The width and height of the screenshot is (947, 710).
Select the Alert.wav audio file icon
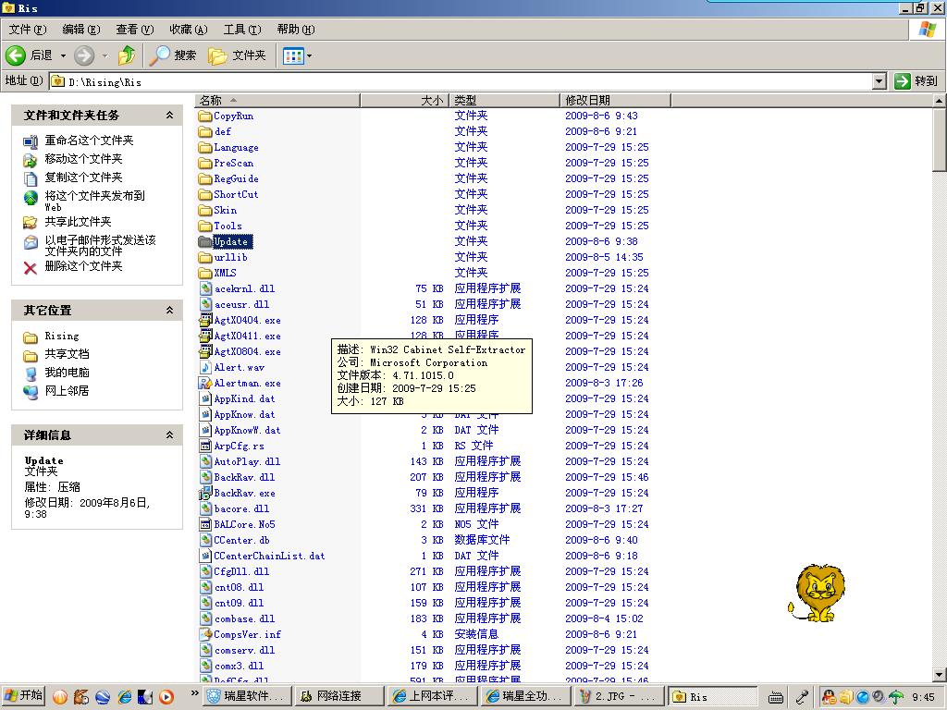click(206, 367)
